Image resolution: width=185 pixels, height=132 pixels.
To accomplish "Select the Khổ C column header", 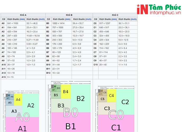I will tap(115, 15).
